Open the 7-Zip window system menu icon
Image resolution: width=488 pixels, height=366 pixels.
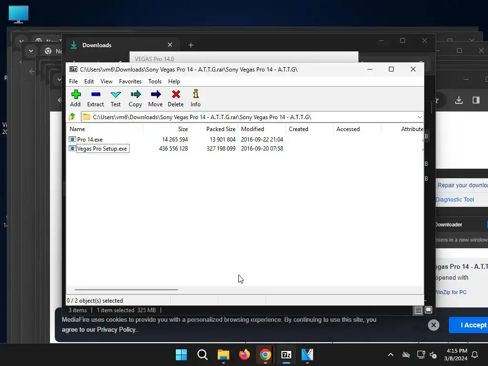(73, 69)
